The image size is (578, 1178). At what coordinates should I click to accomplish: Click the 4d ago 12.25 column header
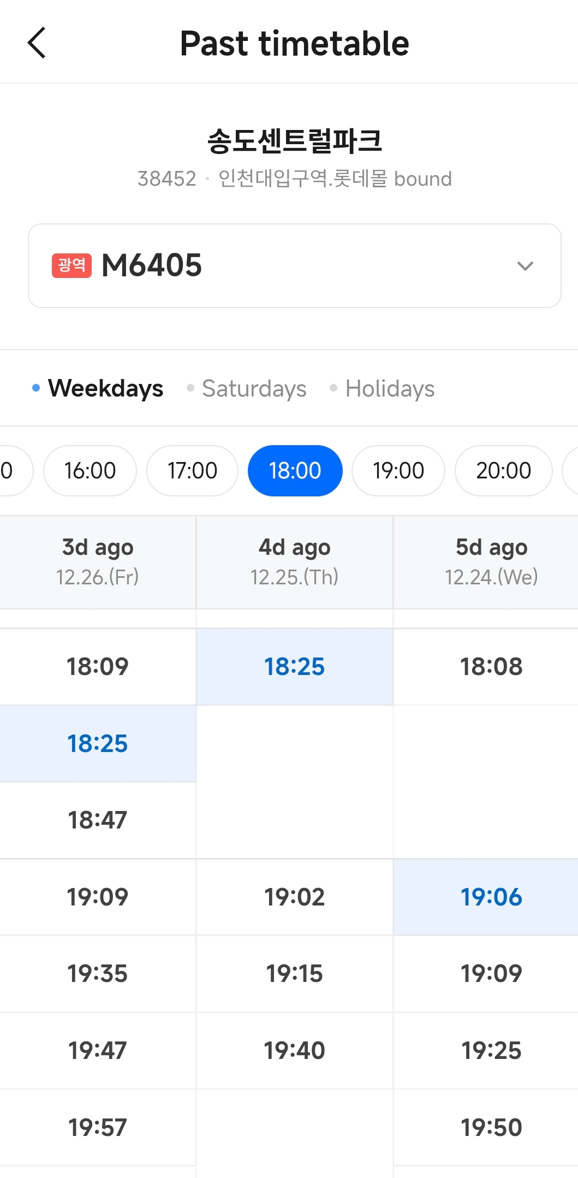(x=295, y=561)
